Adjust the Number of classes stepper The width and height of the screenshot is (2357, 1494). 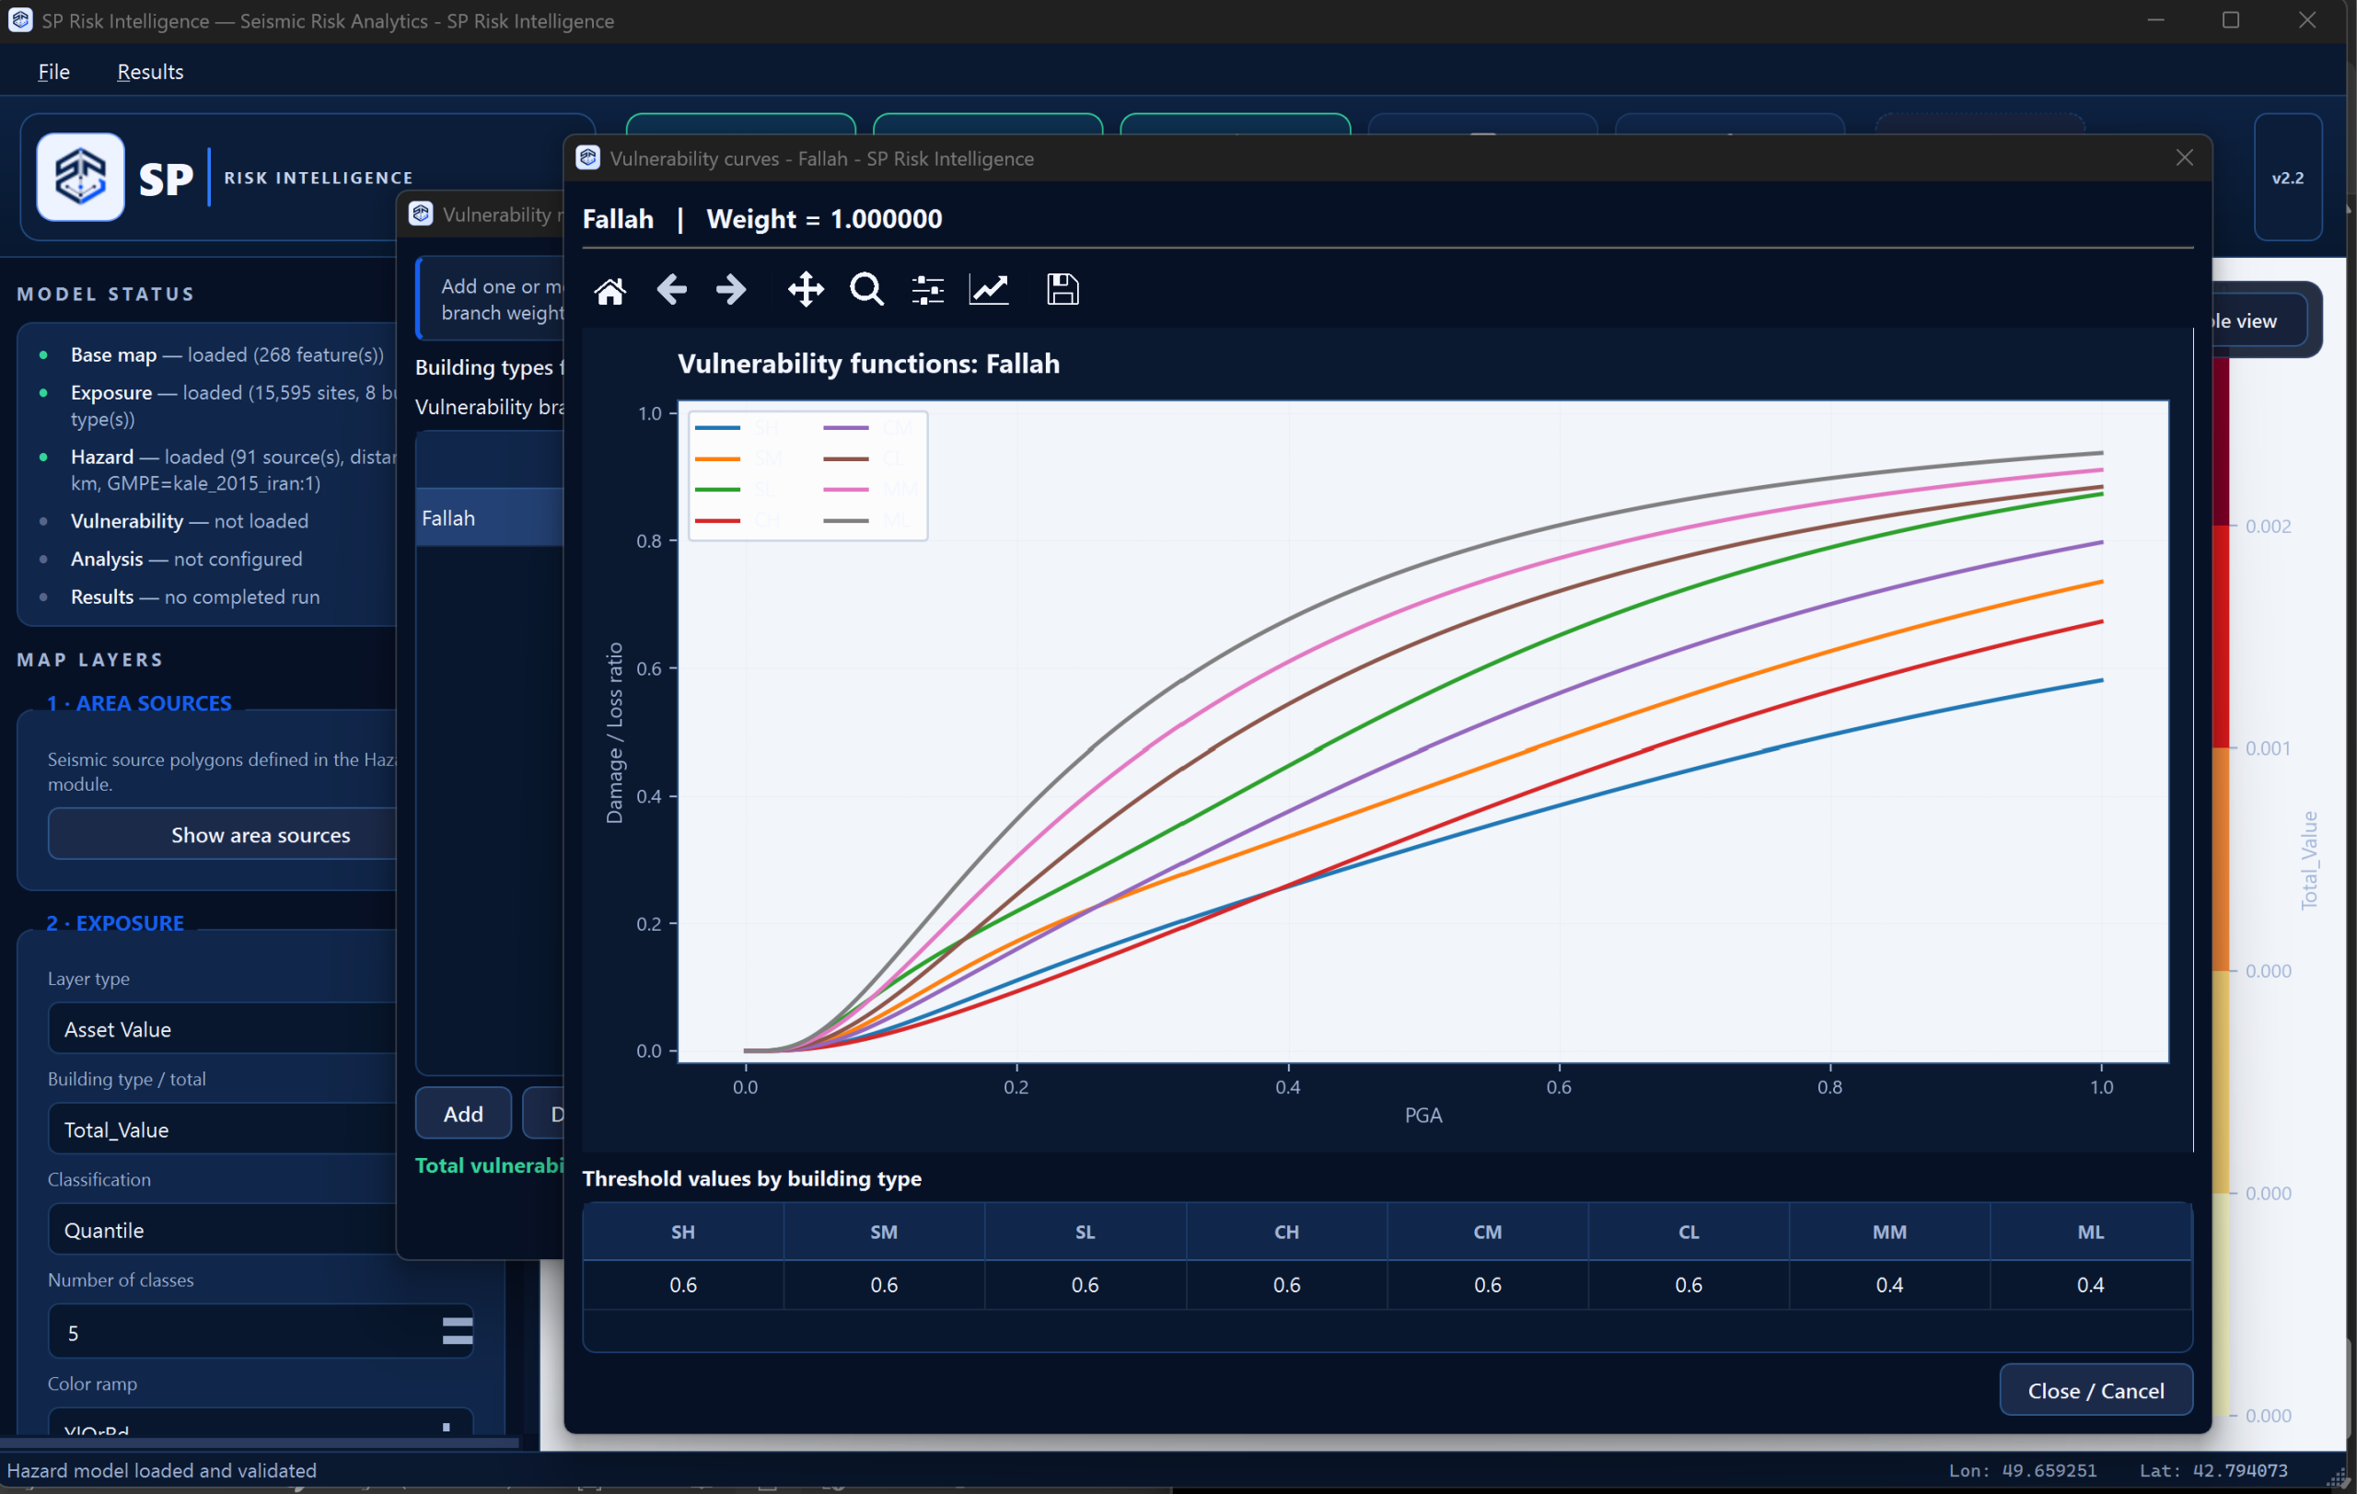(x=457, y=1332)
